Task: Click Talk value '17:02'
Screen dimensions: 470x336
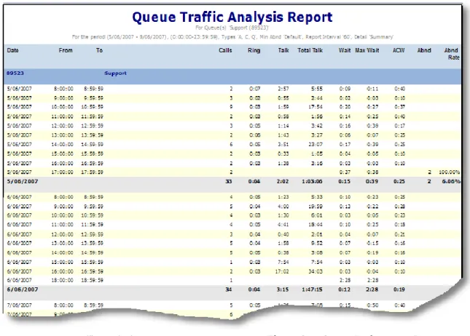Action: point(282,271)
